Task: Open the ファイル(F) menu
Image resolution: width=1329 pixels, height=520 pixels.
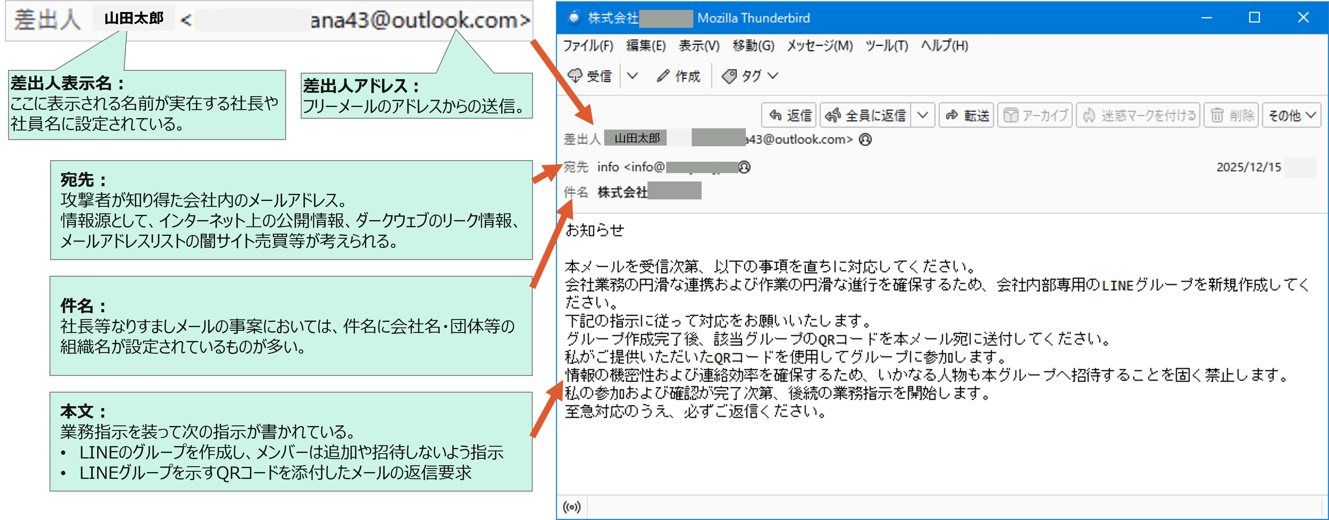Action: click(x=588, y=46)
